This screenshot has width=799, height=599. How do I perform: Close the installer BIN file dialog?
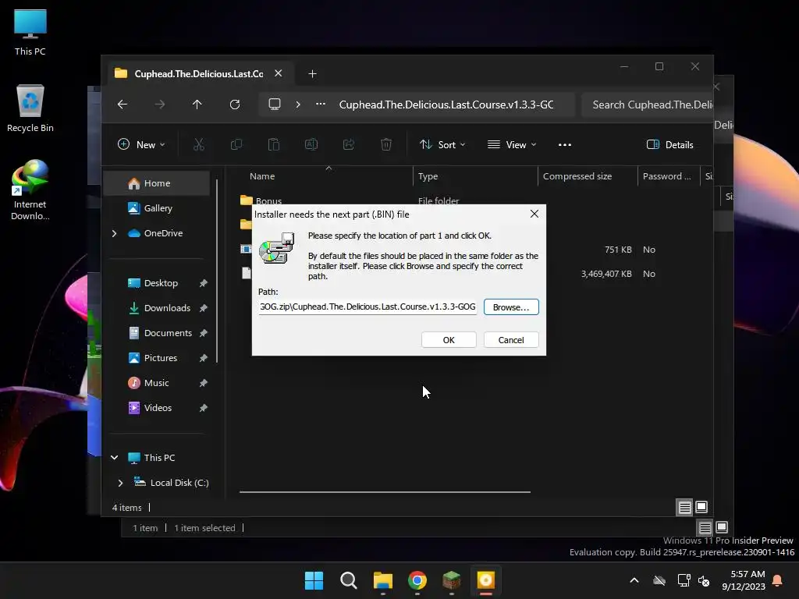coord(534,214)
